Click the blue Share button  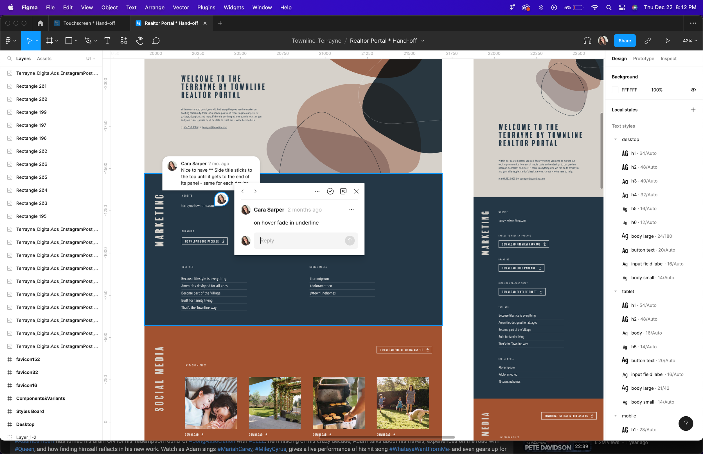[x=625, y=41]
